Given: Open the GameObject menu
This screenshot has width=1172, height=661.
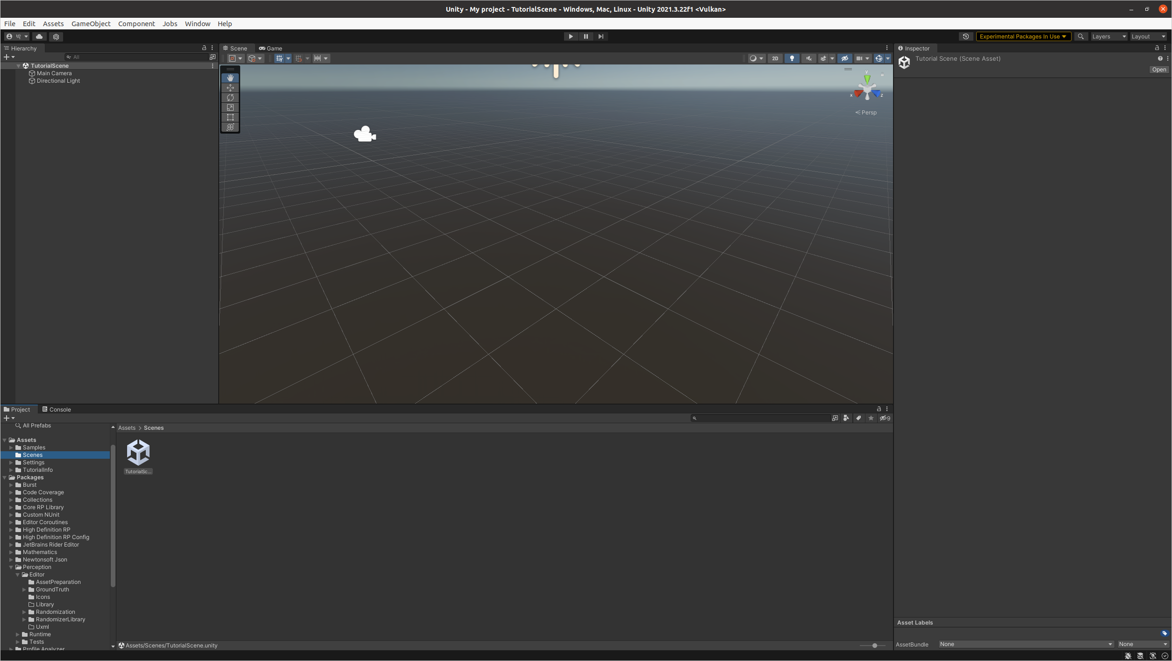Looking at the screenshot, I should (91, 24).
